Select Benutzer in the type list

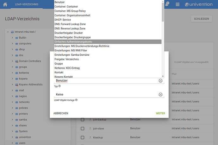[108, 2]
